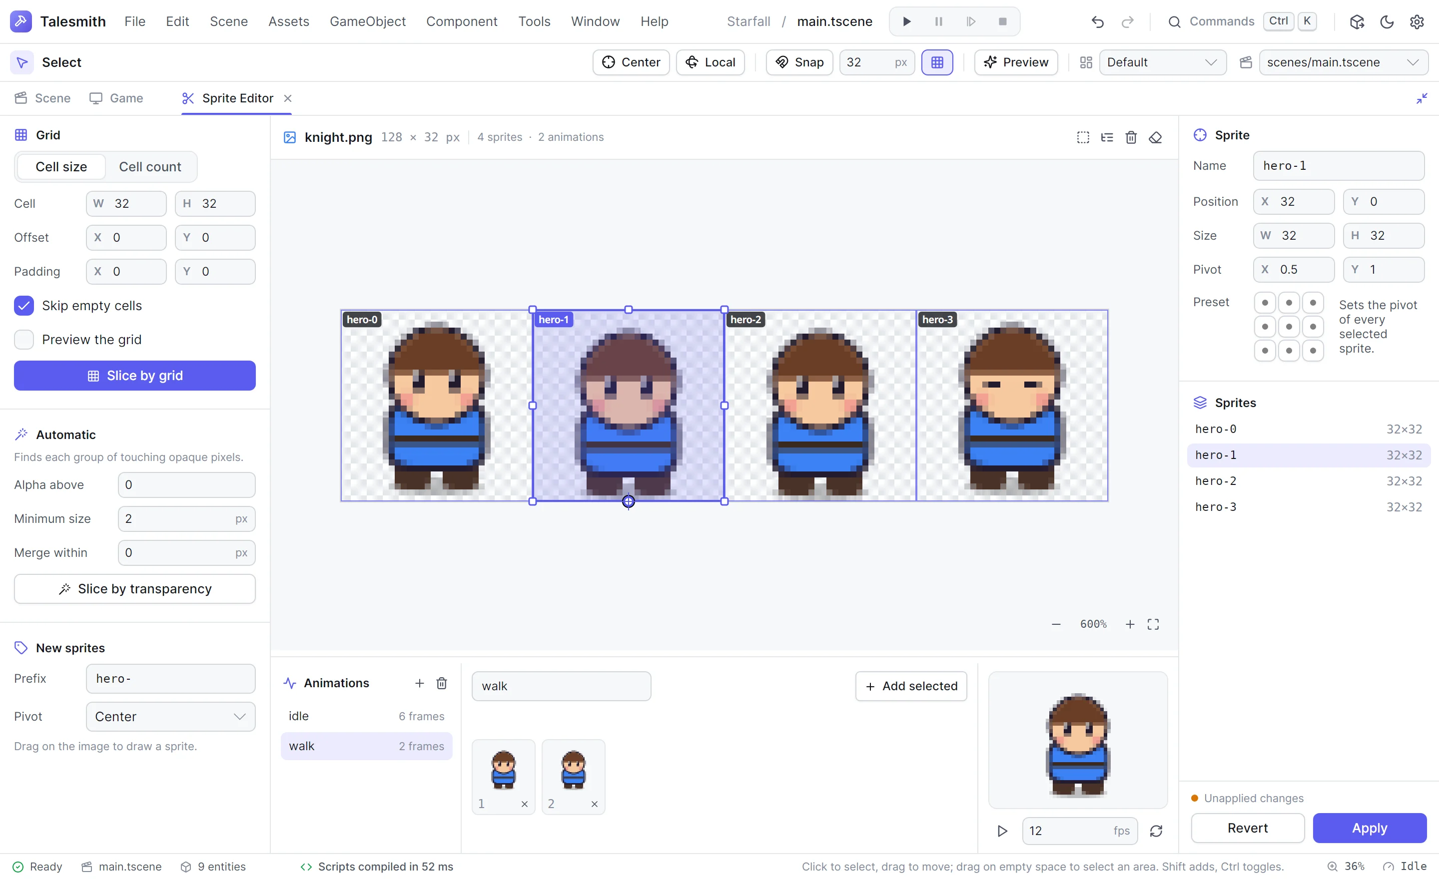Switch to the Scene tab
Image resolution: width=1439 pixels, height=879 pixels.
pos(42,98)
